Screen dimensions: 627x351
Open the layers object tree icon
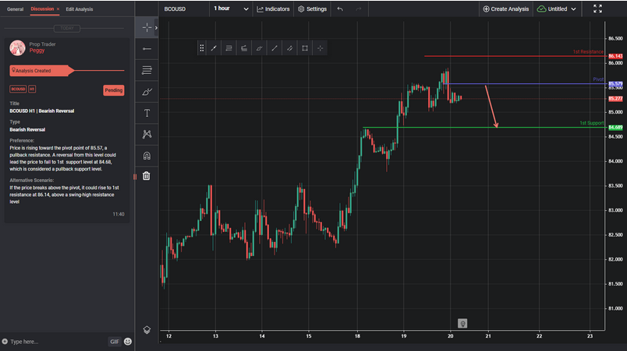[147, 330]
